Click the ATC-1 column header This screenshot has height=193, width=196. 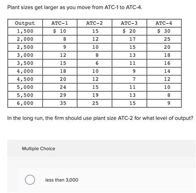click(x=60, y=23)
